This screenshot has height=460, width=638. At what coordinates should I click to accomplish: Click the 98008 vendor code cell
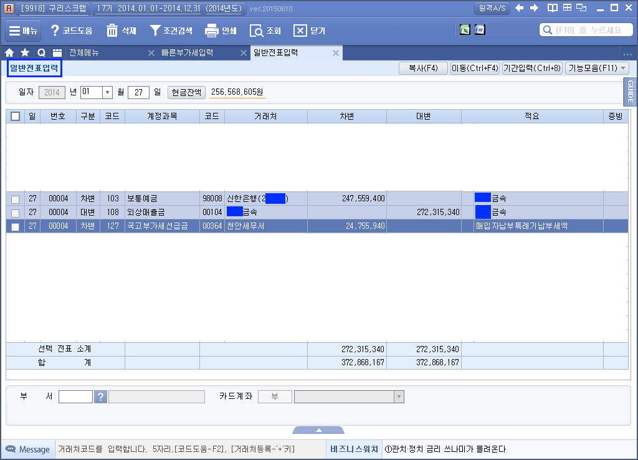point(212,198)
